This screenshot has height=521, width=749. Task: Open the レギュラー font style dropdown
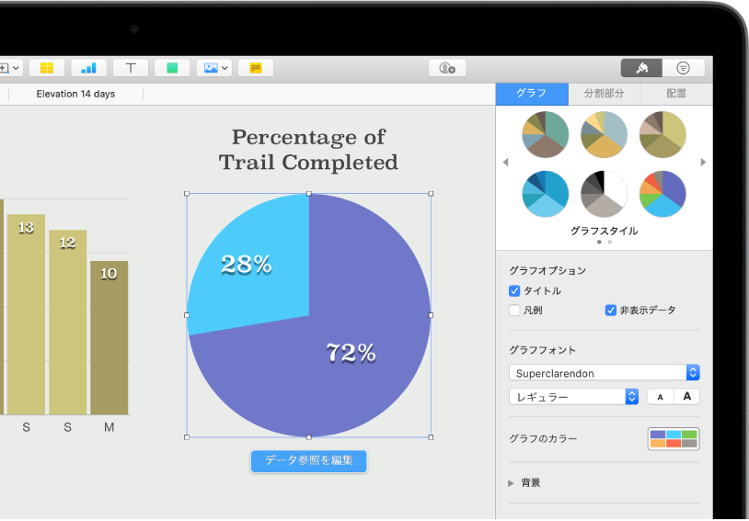point(573,396)
